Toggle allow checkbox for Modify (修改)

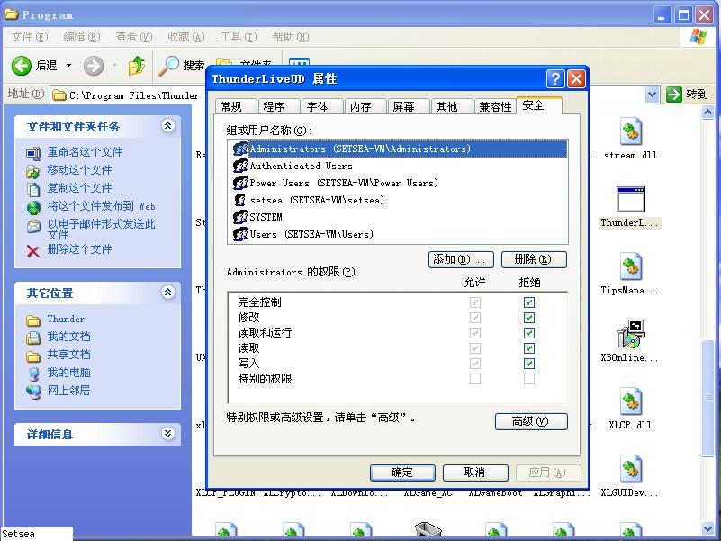(x=475, y=318)
